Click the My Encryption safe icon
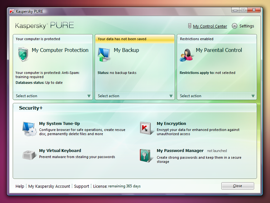270x203 pixels. pos(146,128)
